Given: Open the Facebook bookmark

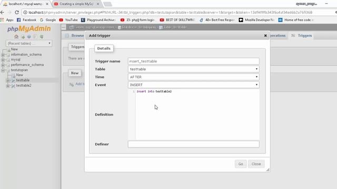Looking at the screenshot, I should 27,20.
